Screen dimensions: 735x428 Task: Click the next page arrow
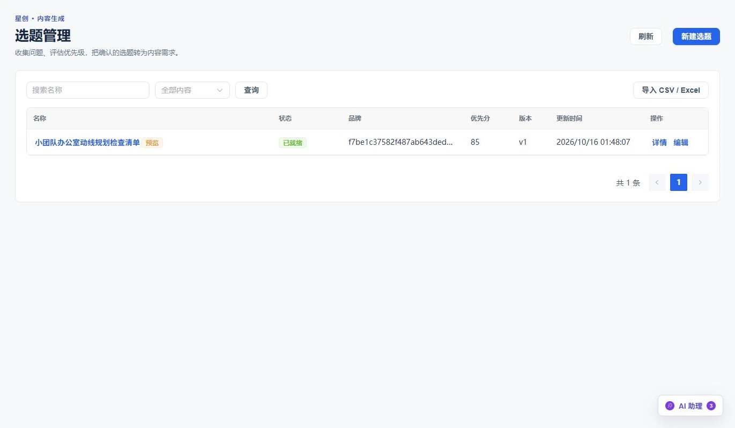coord(700,182)
